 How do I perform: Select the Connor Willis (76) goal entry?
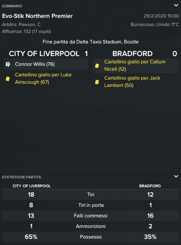[x=46, y=64]
